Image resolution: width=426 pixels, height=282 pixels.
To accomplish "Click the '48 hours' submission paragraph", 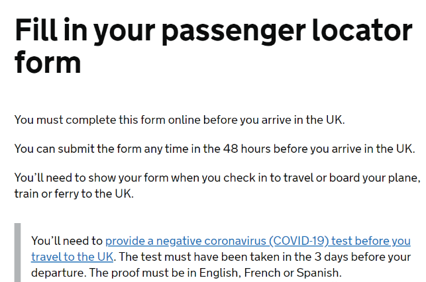I will coord(215,149).
